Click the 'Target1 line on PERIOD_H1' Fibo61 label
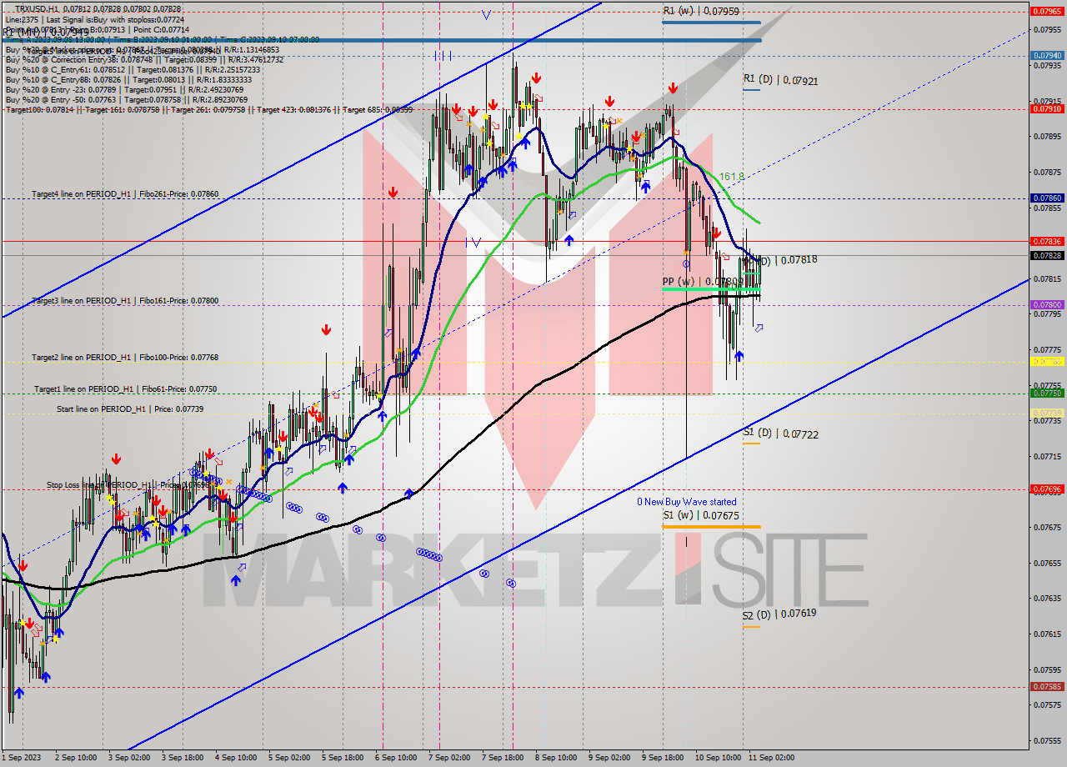1067x767 pixels. [x=125, y=389]
